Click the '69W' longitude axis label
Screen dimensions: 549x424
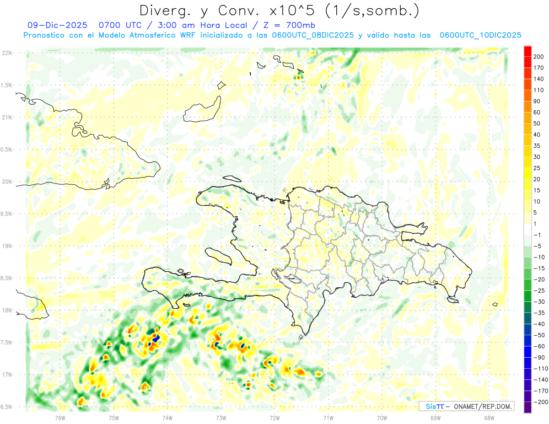click(x=435, y=418)
